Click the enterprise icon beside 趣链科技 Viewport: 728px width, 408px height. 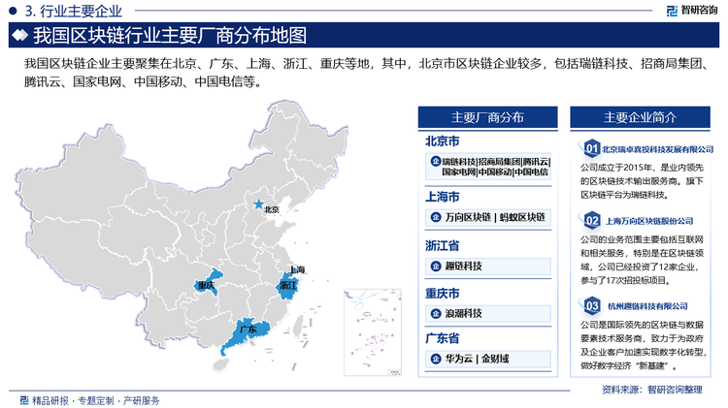pyautogui.click(x=436, y=267)
